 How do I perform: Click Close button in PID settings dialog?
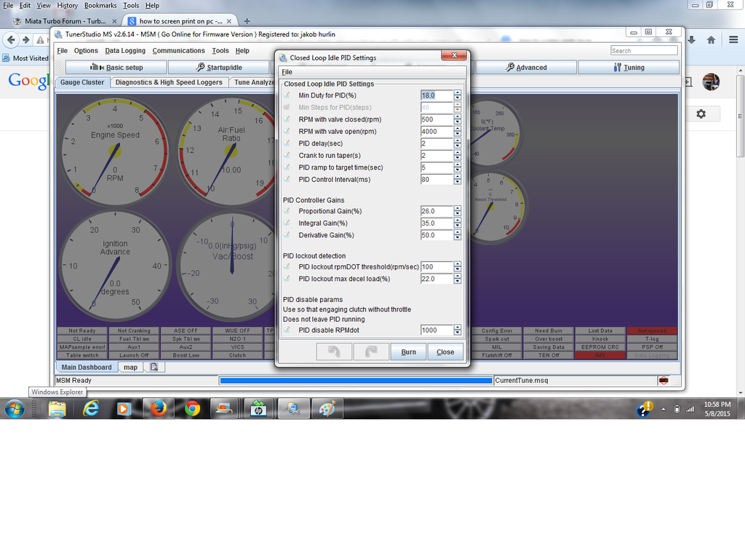445,352
